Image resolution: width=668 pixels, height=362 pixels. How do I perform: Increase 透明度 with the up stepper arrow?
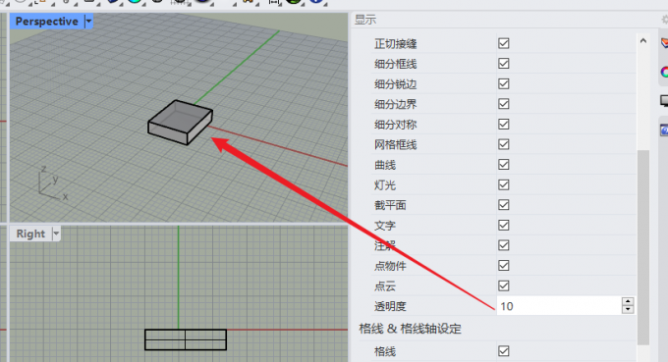coord(628,301)
